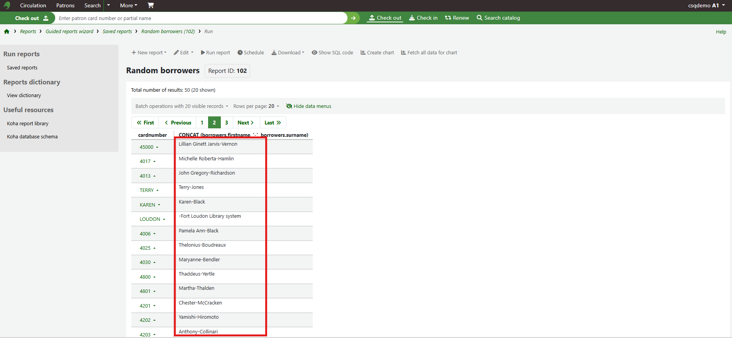The width and height of the screenshot is (732, 338).
Task: Open Saved reports in sidebar
Action: coord(22,68)
